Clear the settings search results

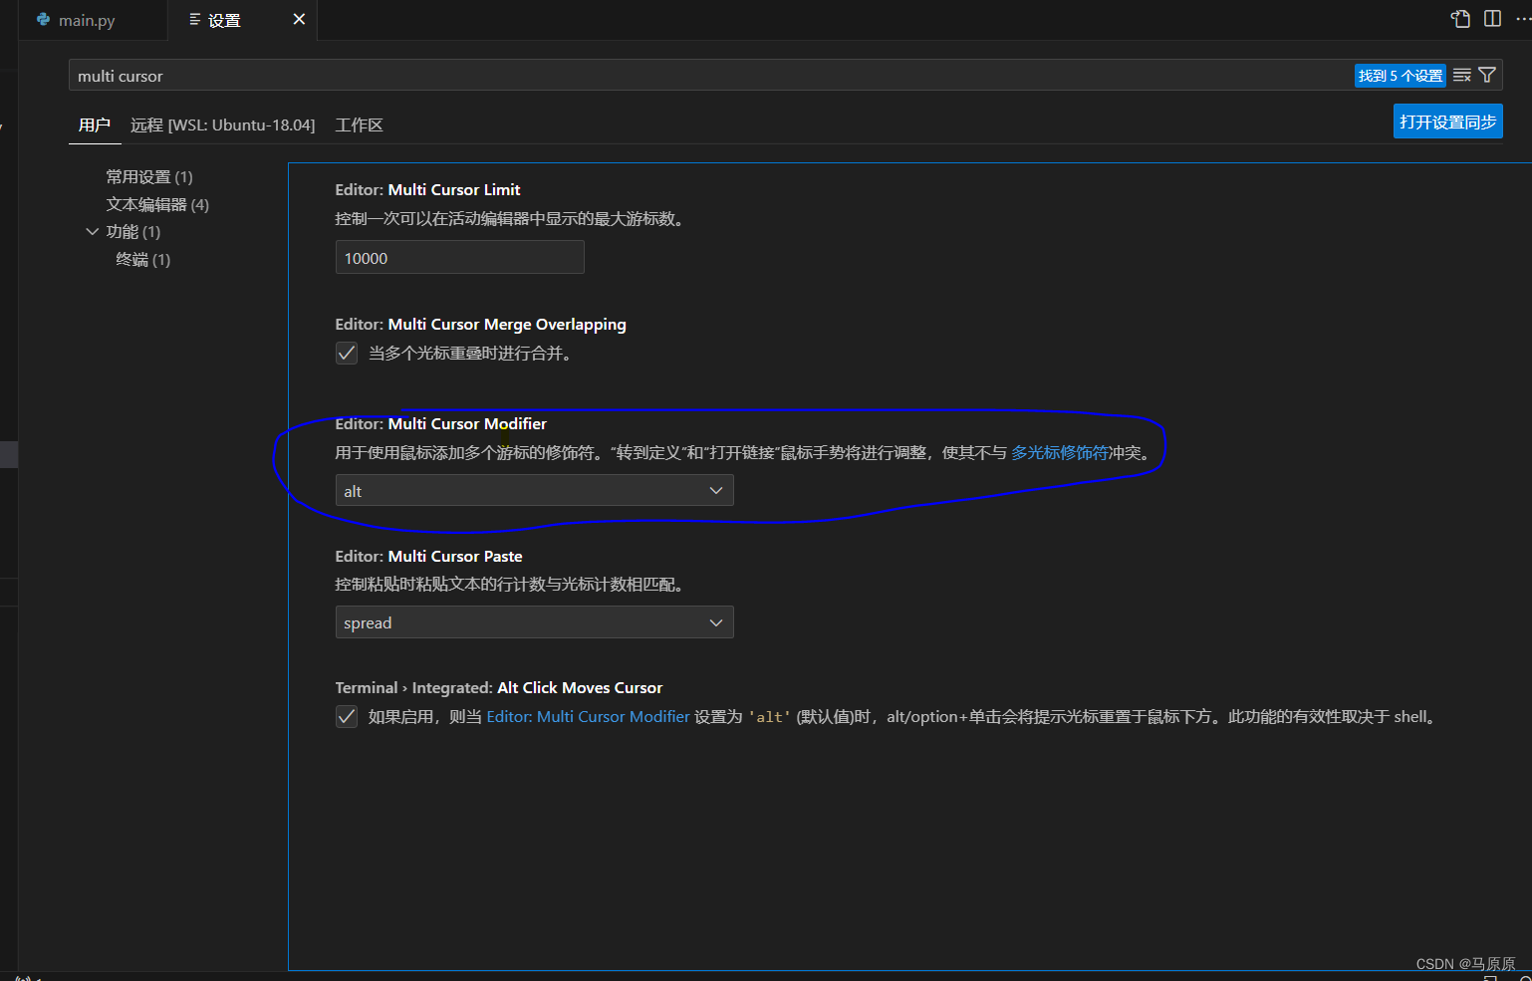pyautogui.click(x=1460, y=74)
